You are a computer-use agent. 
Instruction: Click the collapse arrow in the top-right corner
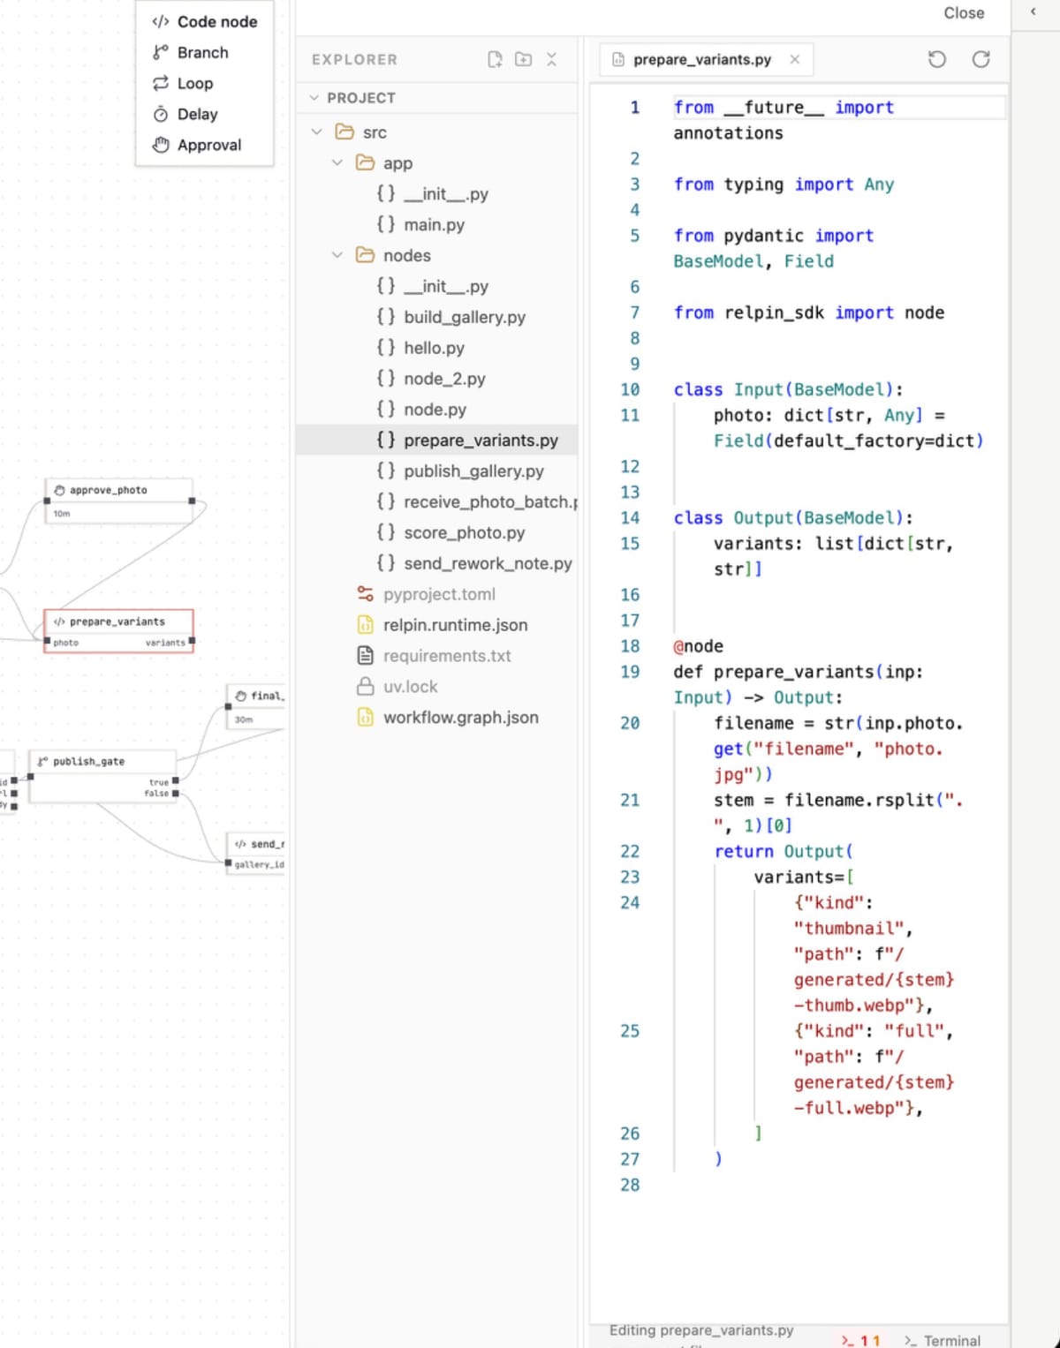(1033, 11)
